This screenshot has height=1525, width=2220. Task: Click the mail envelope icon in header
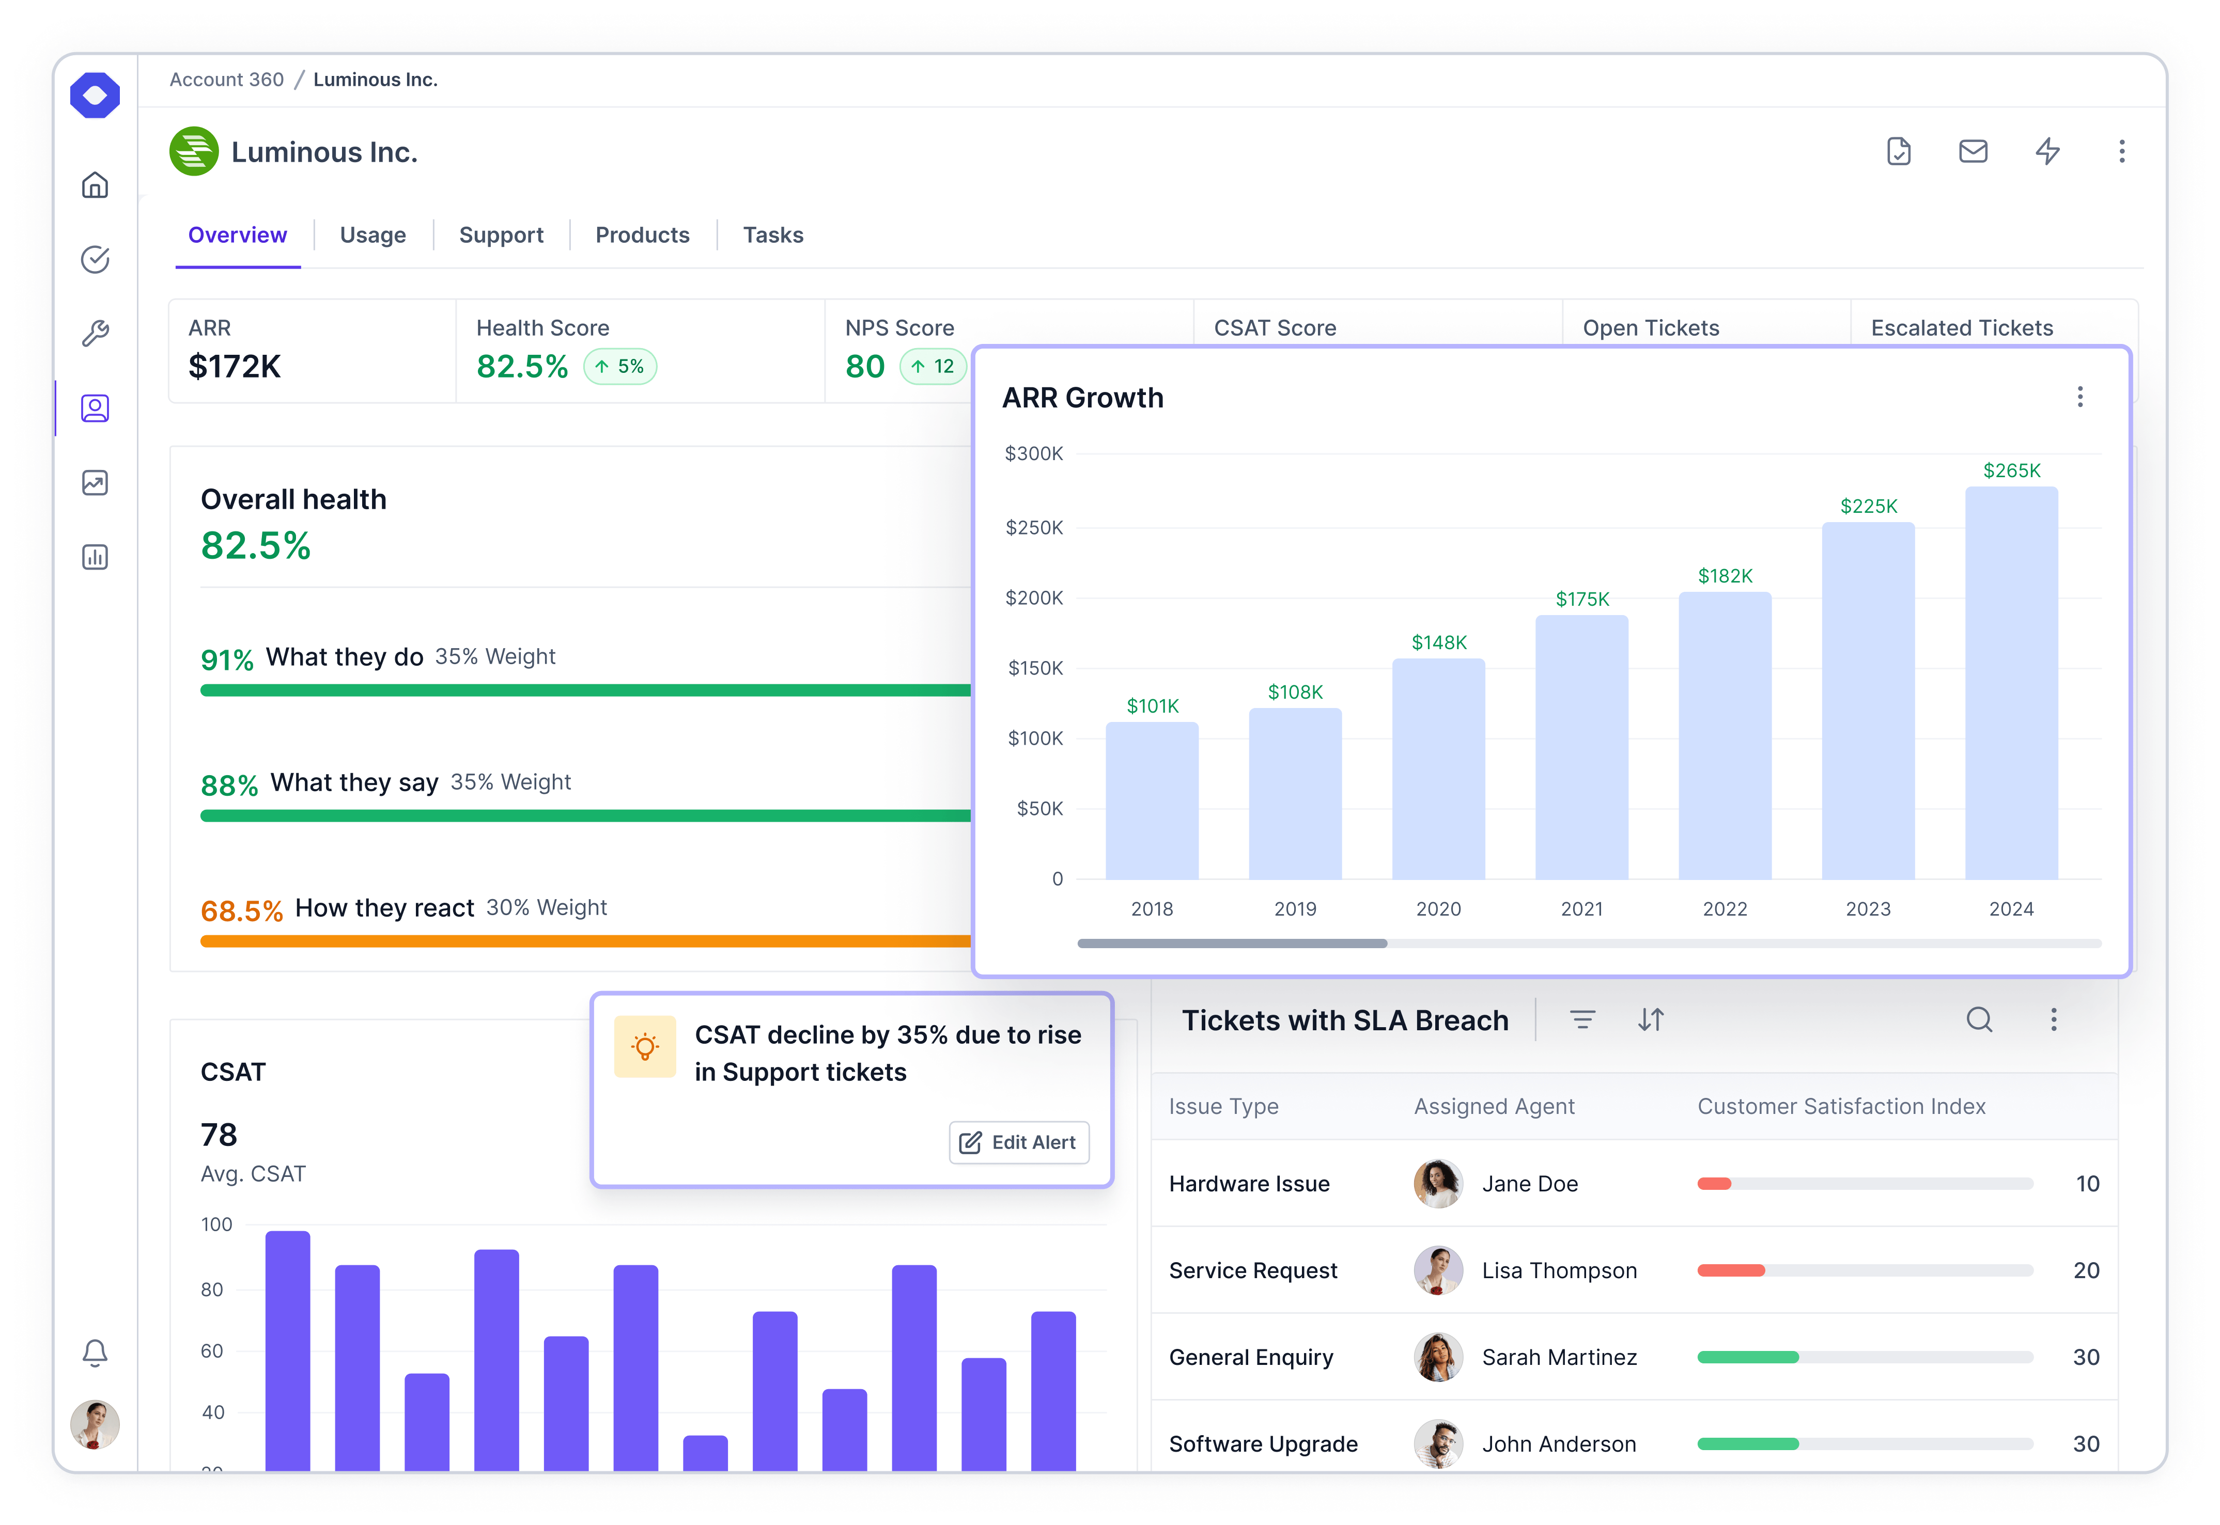coord(1973,151)
